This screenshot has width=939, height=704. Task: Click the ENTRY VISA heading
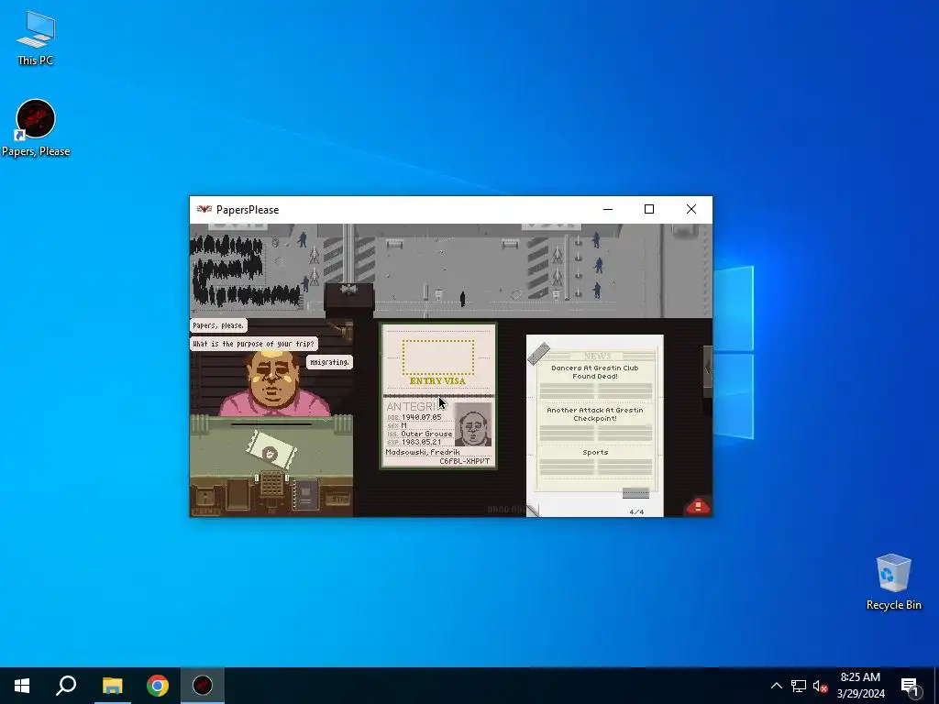[x=437, y=380]
